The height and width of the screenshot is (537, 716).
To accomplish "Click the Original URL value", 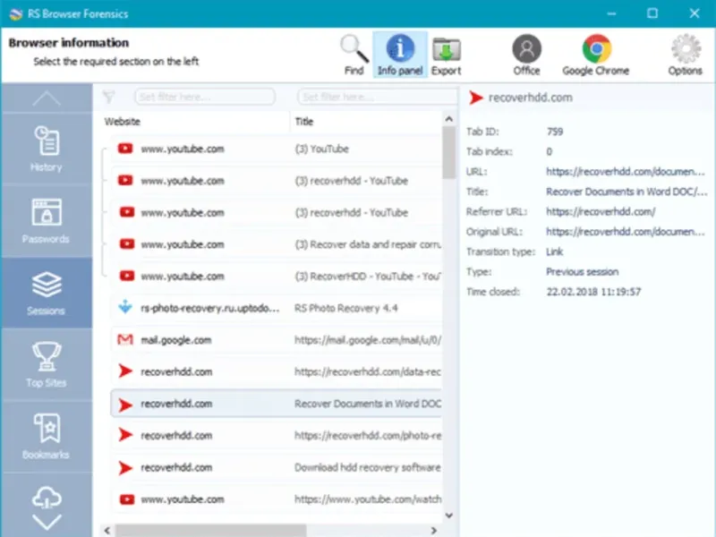I will click(x=625, y=232).
